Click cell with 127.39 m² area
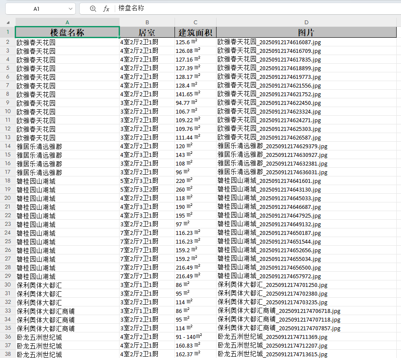401x358 pixels. tap(195, 68)
